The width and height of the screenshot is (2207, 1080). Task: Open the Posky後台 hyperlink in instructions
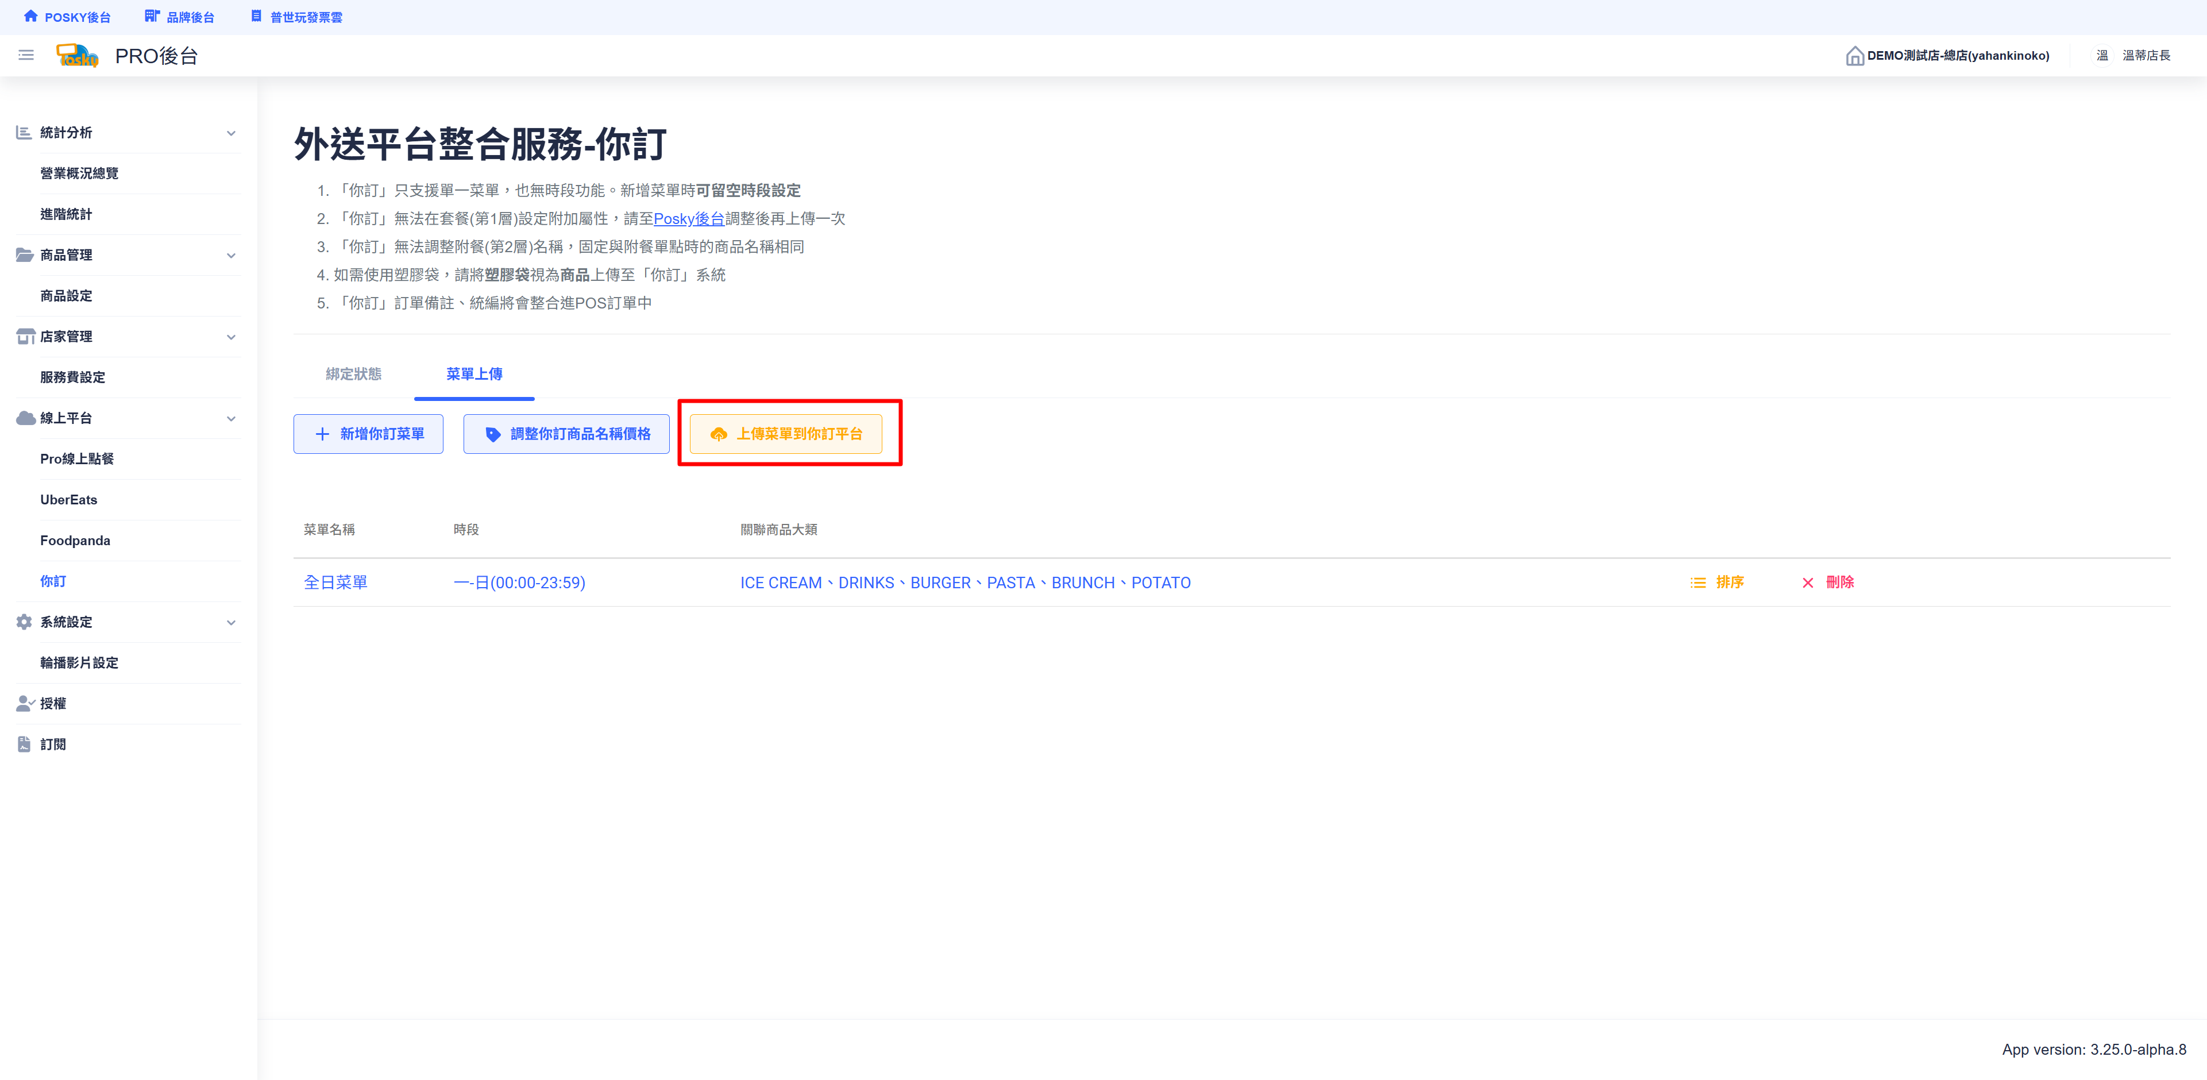pos(688,218)
